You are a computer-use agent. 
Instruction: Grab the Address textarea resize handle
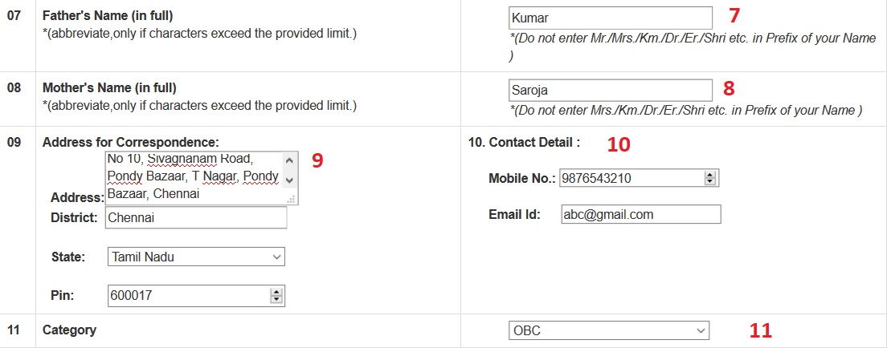point(292,199)
